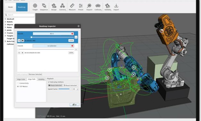Click the 'RobotA' row label in the inspector
201x121 pixels.
pos(20,46)
